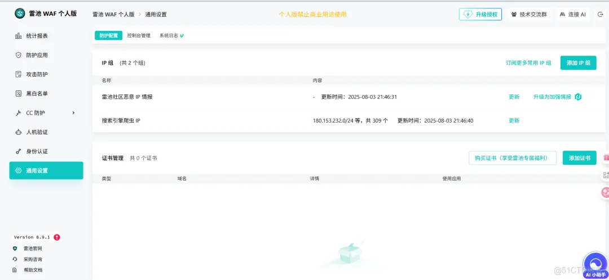Viewport: 609px width, 280px height.
Task: Click the 使用应用 column header
Action: (451, 179)
